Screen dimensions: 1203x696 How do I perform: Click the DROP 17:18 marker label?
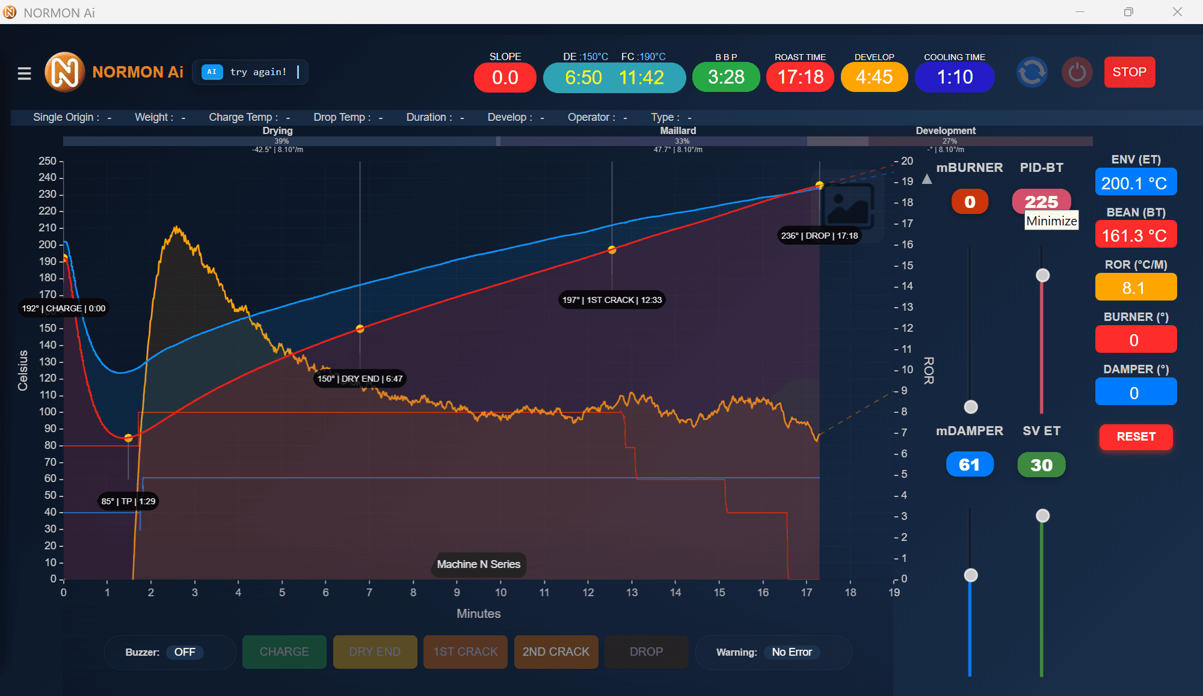(819, 236)
